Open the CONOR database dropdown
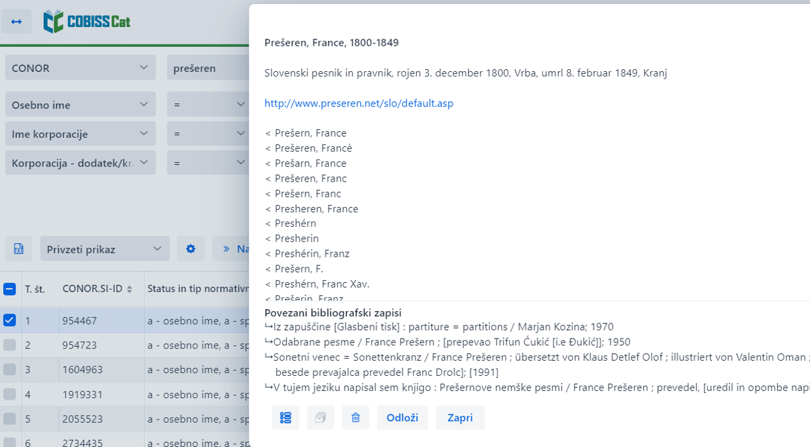This screenshot has width=810, height=447. point(80,67)
